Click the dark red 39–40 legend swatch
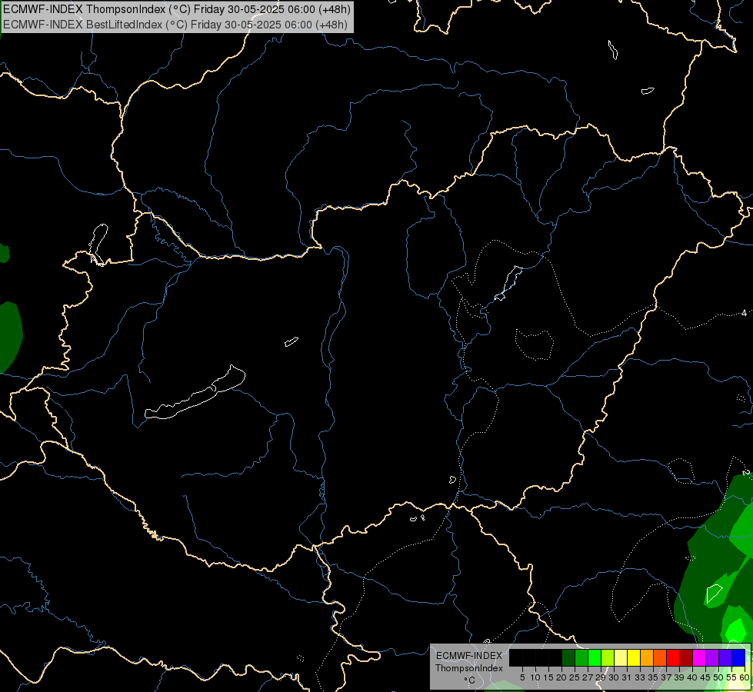Image resolution: width=753 pixels, height=692 pixels. click(686, 657)
